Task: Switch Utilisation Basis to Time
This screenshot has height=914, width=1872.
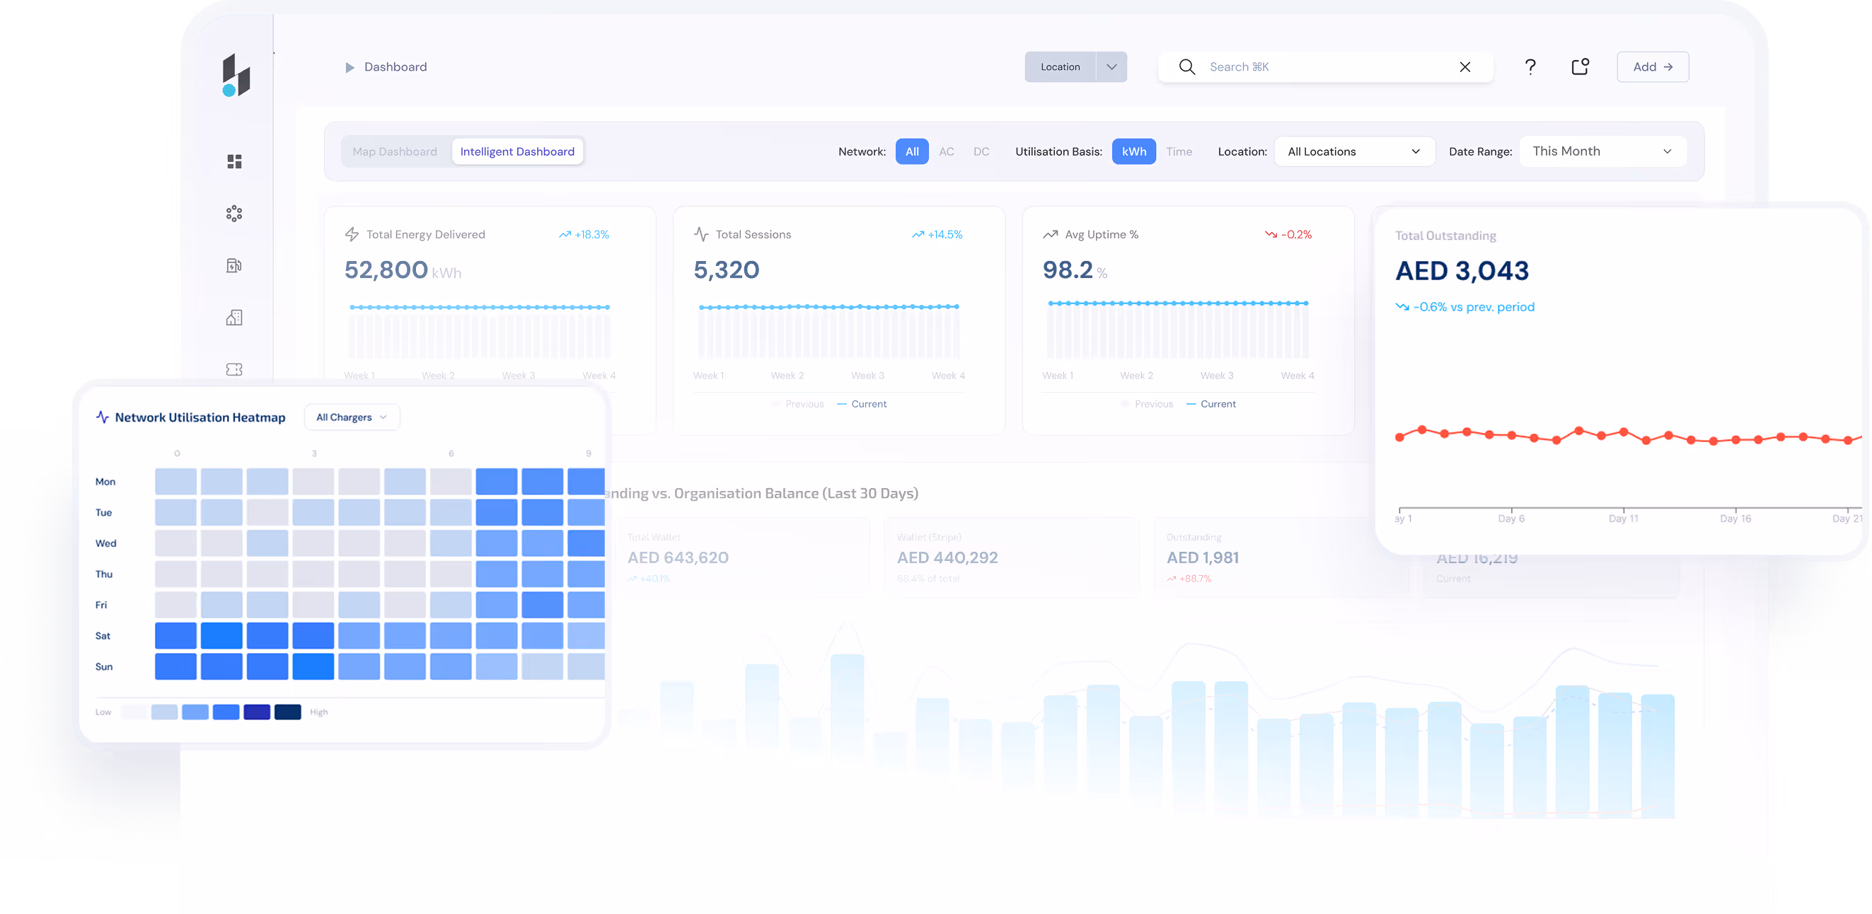Action: tap(1179, 152)
